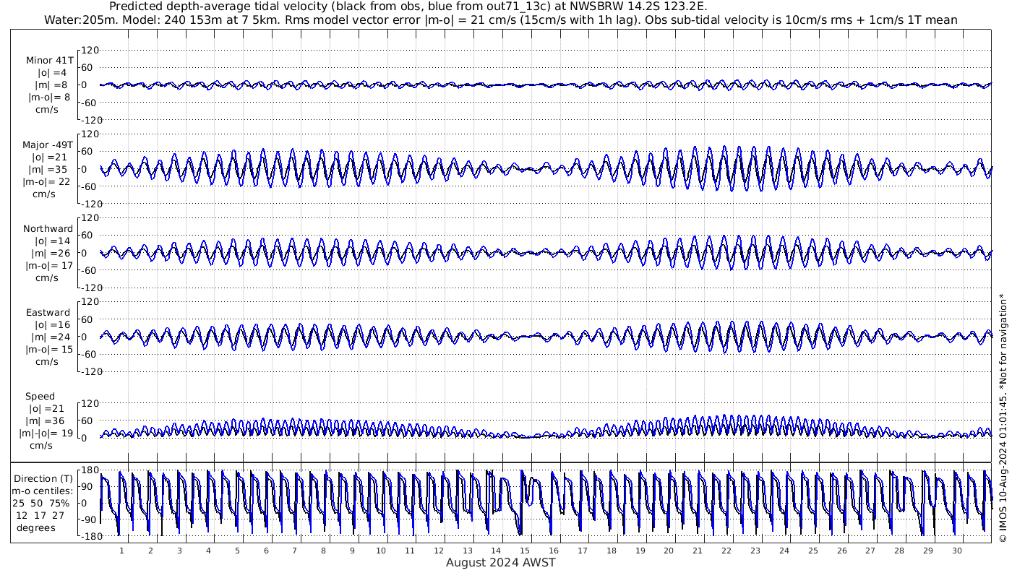Select the 'Direction (T)' panel label
The image size is (1012, 578).
(x=44, y=479)
